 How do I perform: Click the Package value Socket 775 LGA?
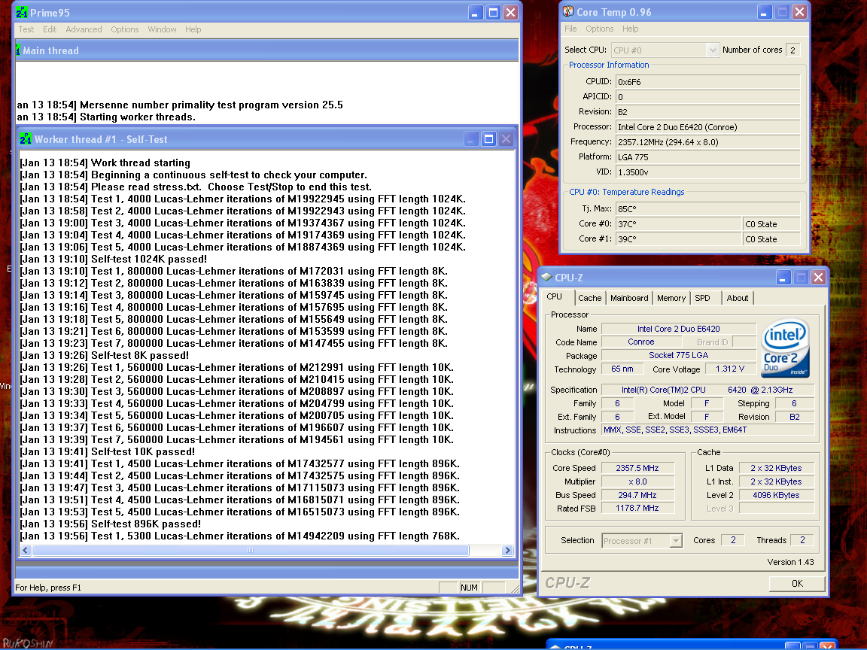(x=678, y=355)
